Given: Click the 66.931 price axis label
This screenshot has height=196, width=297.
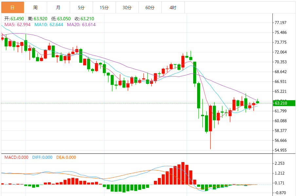Looking at the screenshot, I should pos(281,82).
